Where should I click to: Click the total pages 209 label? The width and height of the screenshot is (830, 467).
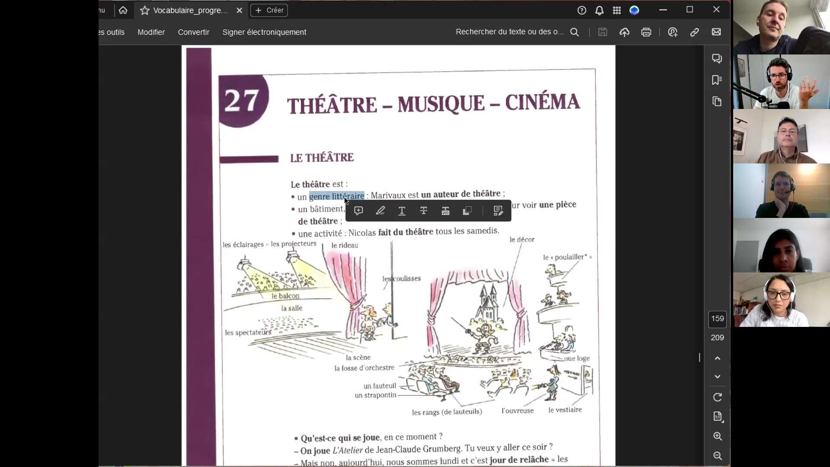point(717,338)
